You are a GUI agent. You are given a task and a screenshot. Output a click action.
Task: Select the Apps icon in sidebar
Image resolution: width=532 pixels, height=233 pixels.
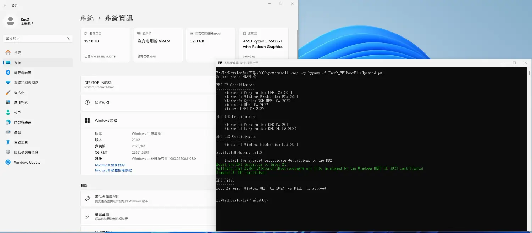pyautogui.click(x=8, y=102)
